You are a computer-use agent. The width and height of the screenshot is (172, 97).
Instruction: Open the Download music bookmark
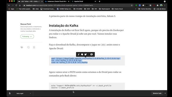point(48,9)
